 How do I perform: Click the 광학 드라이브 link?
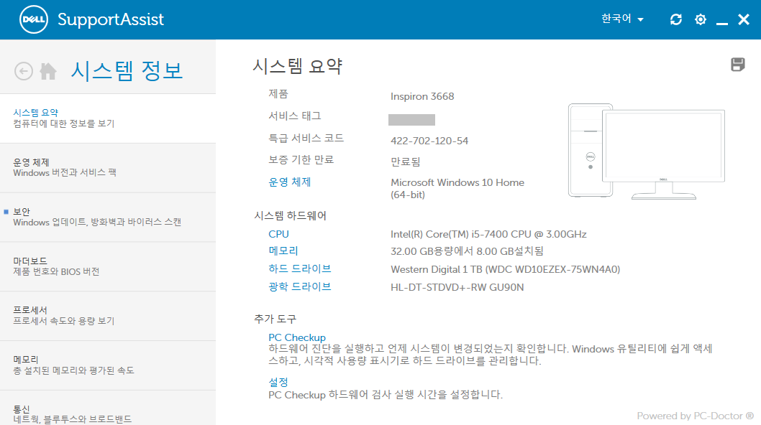click(300, 287)
